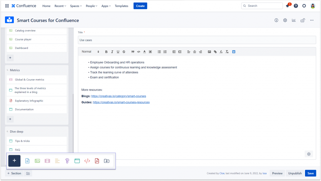Insert a video block from the bottom toolbar

point(47,161)
